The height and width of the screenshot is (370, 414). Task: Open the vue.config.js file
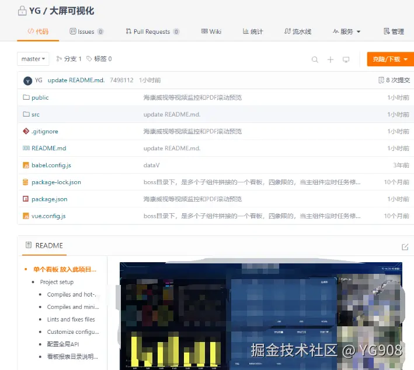point(48,216)
